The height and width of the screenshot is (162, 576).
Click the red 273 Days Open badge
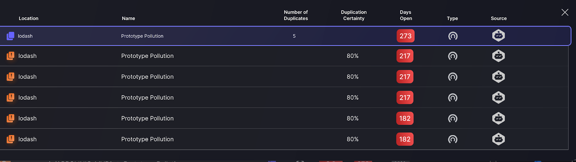point(405,36)
